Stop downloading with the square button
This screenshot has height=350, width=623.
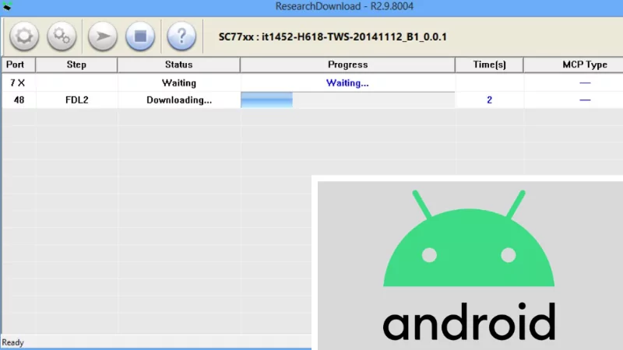coord(140,37)
